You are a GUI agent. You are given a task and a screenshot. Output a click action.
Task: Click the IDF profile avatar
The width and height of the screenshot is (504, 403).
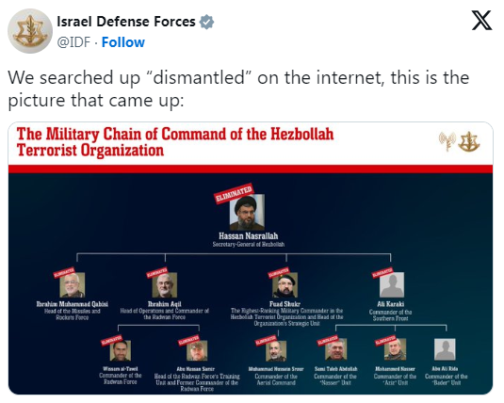click(30, 31)
